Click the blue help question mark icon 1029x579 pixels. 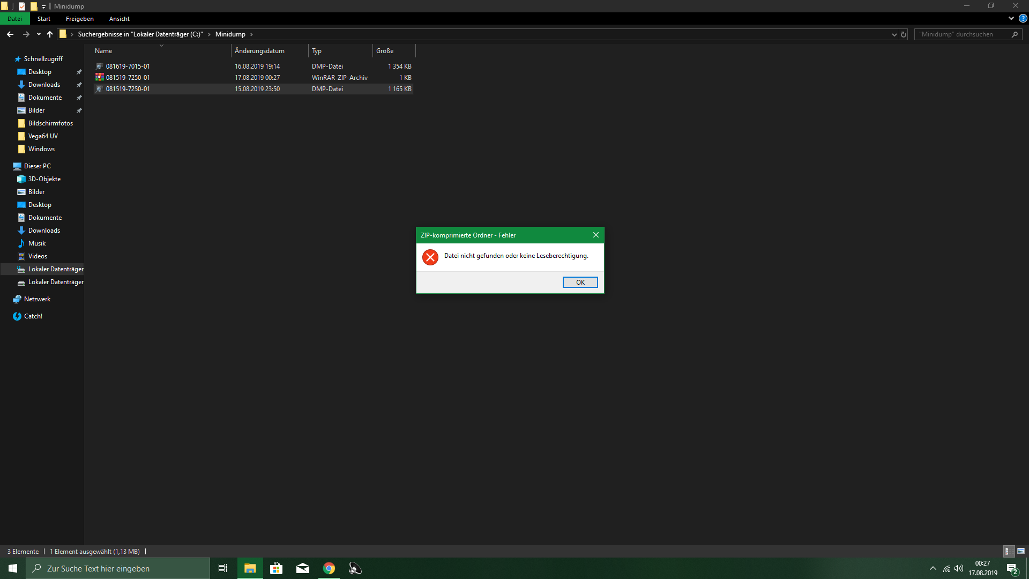coord(1023,19)
